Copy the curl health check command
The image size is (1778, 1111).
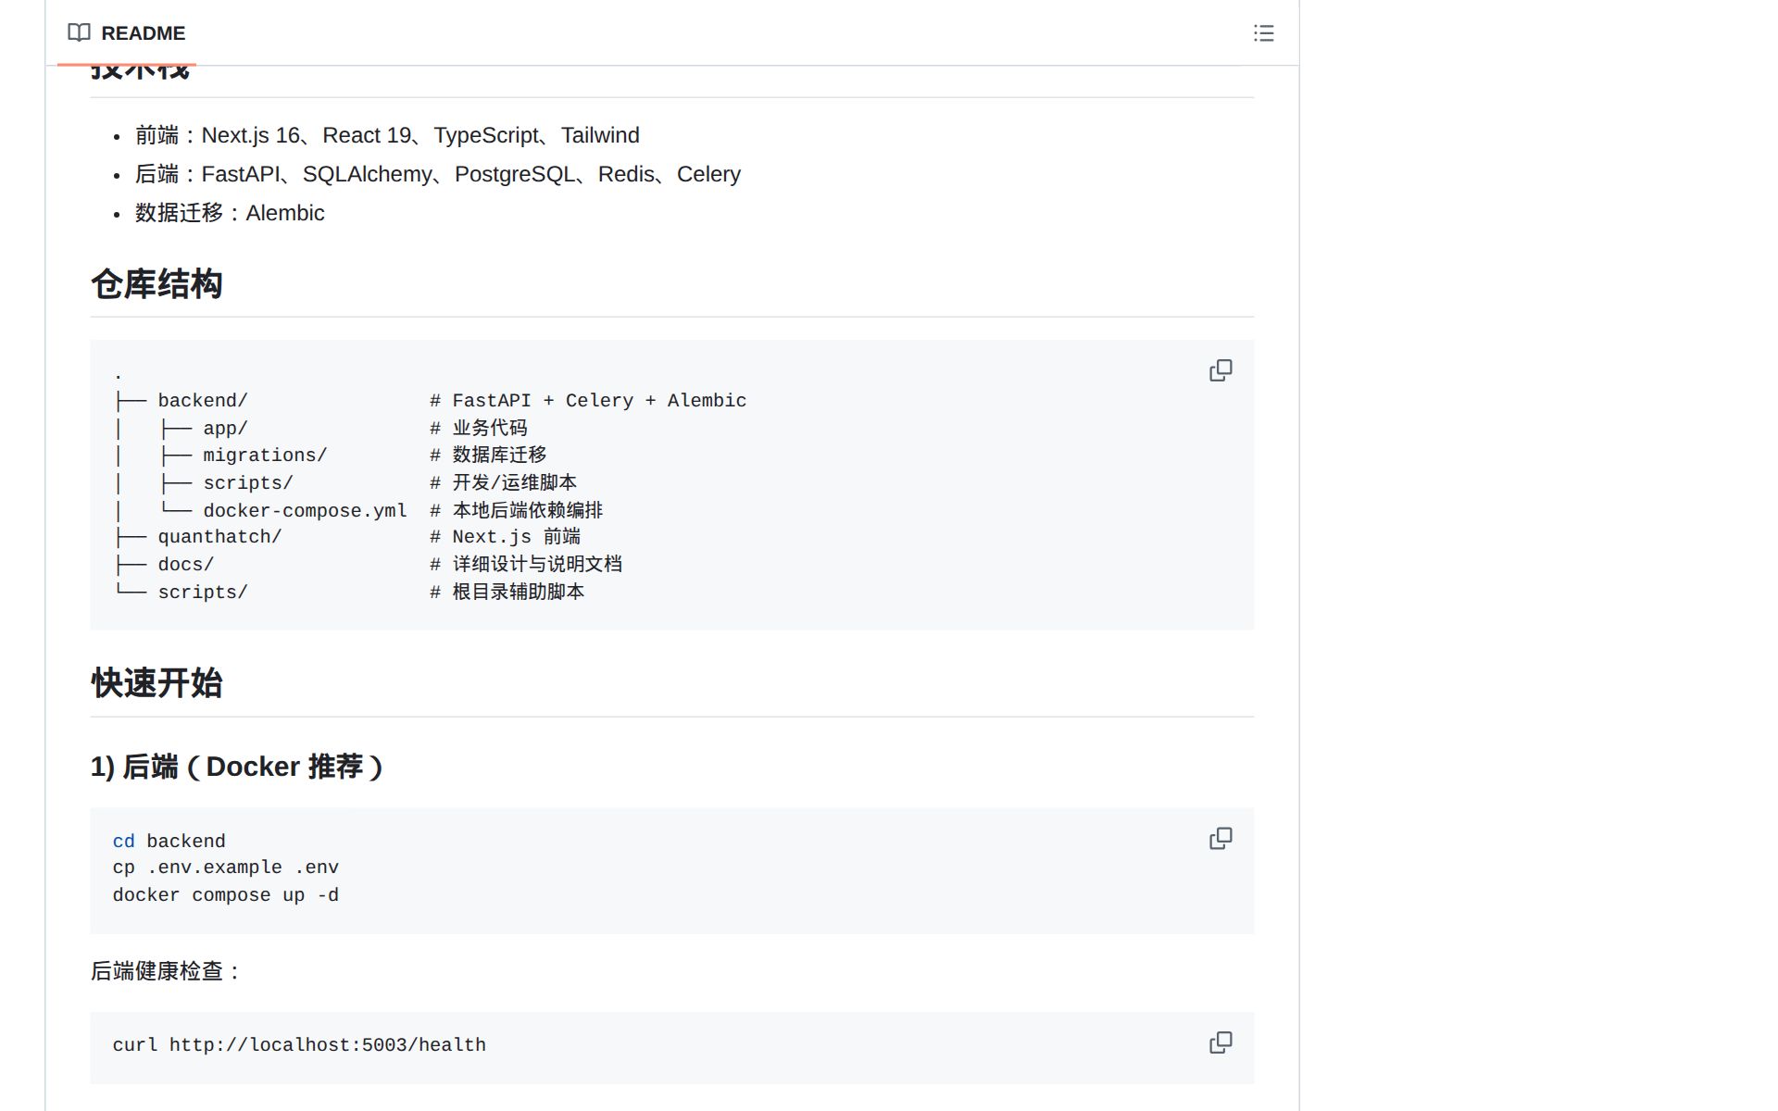tap(1221, 1042)
